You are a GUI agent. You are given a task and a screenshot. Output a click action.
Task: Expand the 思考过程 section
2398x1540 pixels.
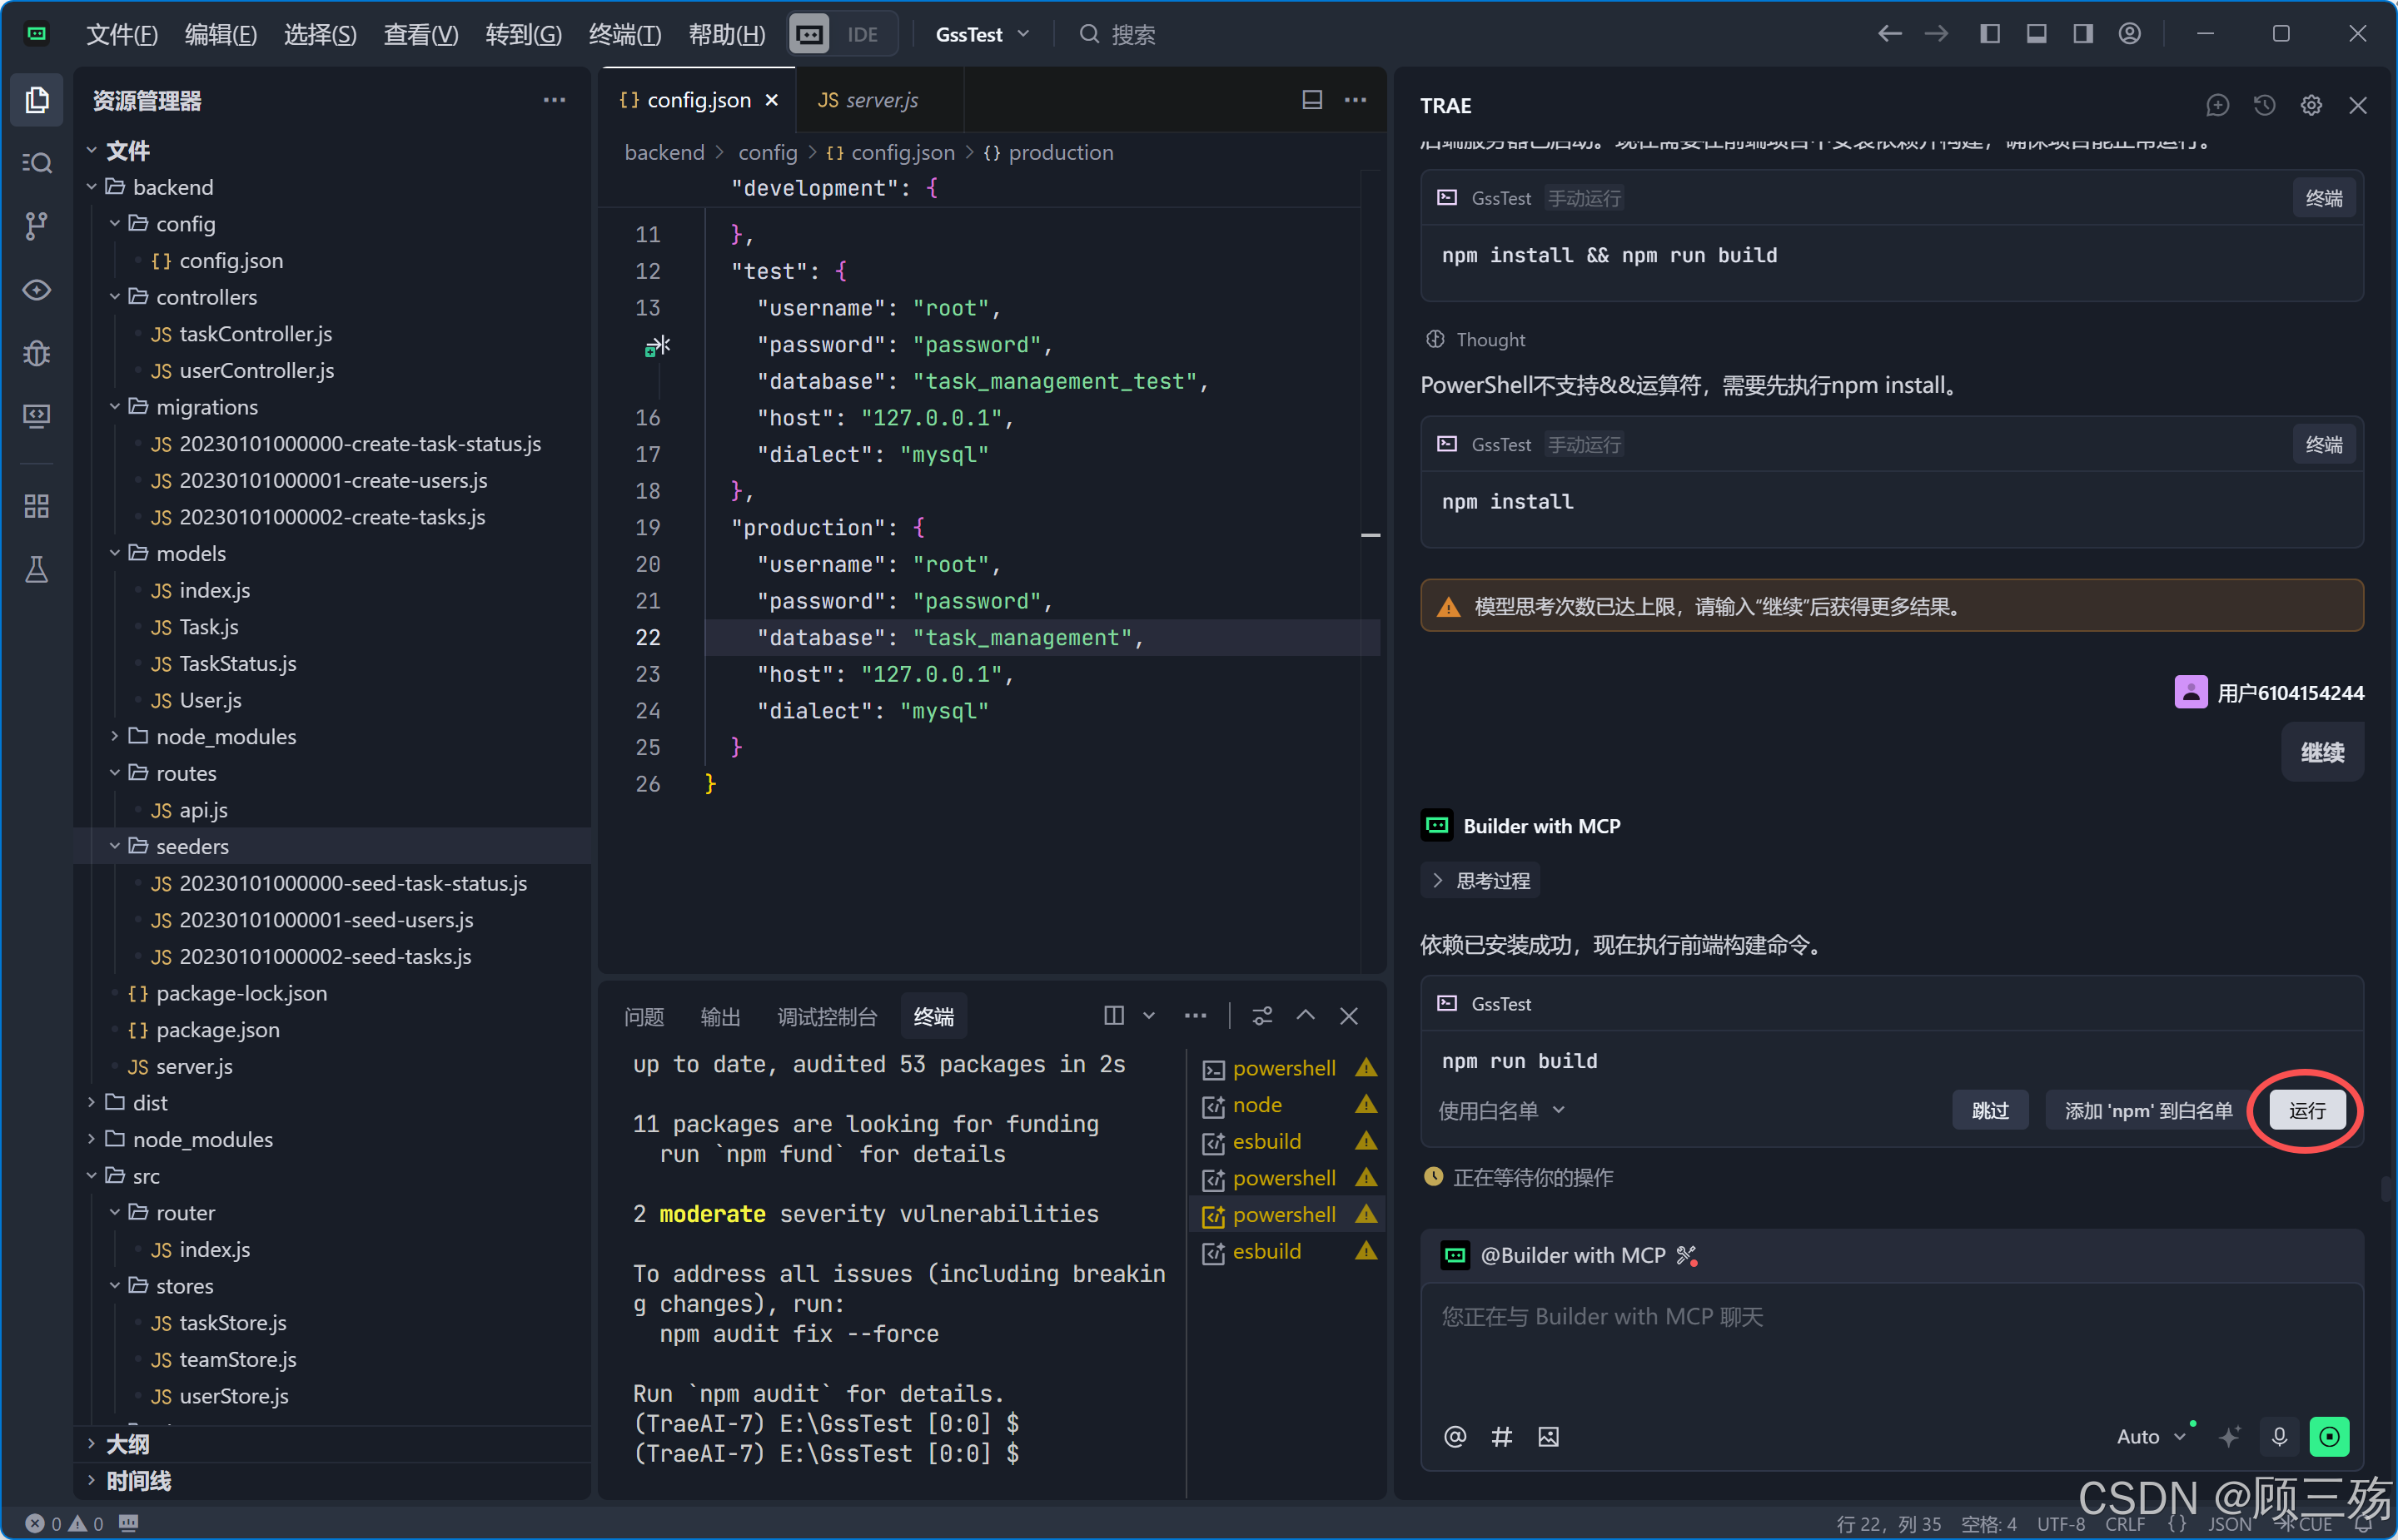tap(1481, 880)
